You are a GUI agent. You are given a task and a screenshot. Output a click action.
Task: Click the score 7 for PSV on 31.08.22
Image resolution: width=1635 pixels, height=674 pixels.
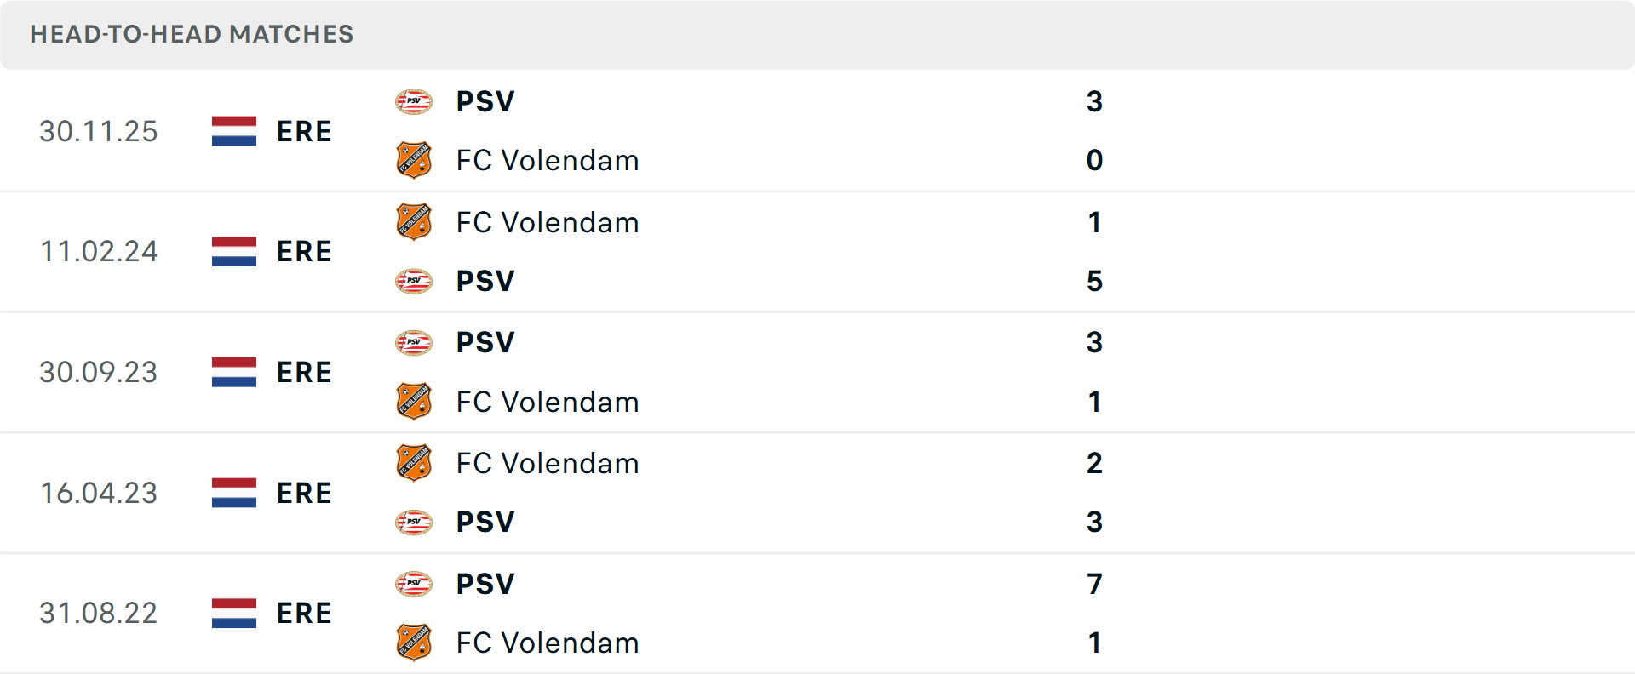pyautogui.click(x=1095, y=584)
